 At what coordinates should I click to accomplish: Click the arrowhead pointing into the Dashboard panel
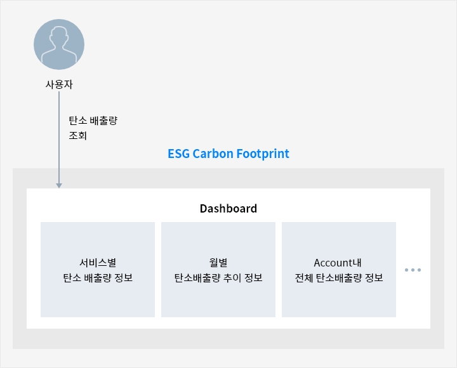point(59,185)
